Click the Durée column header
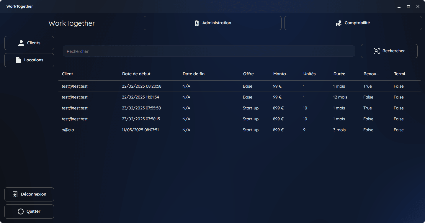Viewport: 425px width, 223px height. point(339,74)
